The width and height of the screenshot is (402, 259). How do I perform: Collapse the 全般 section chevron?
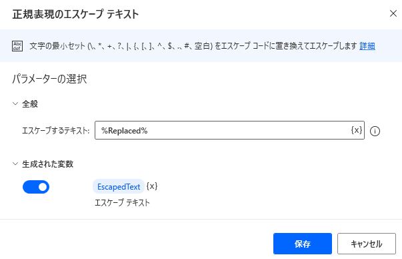(15, 103)
